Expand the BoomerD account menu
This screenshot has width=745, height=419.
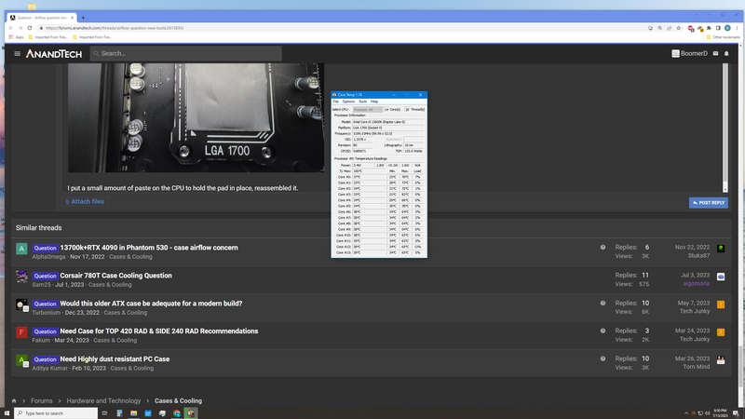(x=689, y=54)
